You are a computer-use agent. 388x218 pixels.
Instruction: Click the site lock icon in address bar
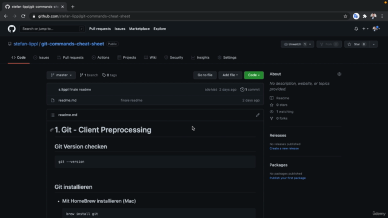click(x=34, y=16)
